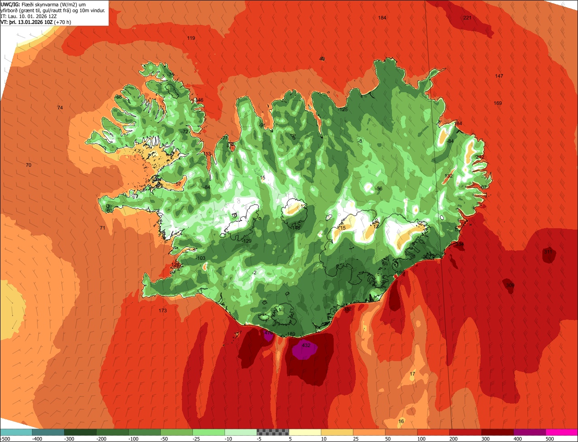Viewport: 578px width, 442px height.
Task: Pick the purple swatch from 400 to 500
Action: coord(529,432)
